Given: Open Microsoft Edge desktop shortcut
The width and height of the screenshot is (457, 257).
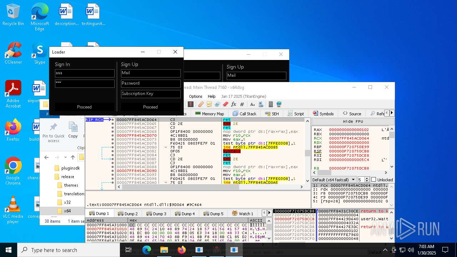Looking at the screenshot, I should (x=40, y=17).
